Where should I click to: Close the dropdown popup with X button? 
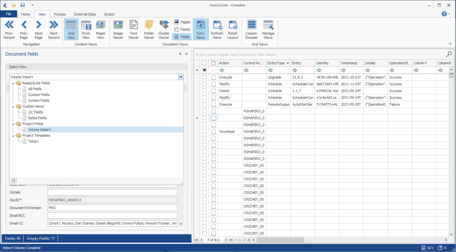point(14,180)
